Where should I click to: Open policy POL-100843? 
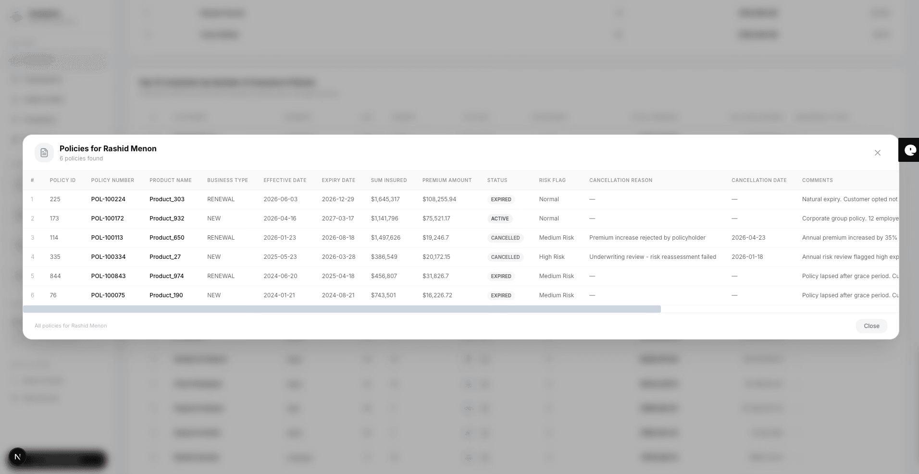click(x=108, y=276)
